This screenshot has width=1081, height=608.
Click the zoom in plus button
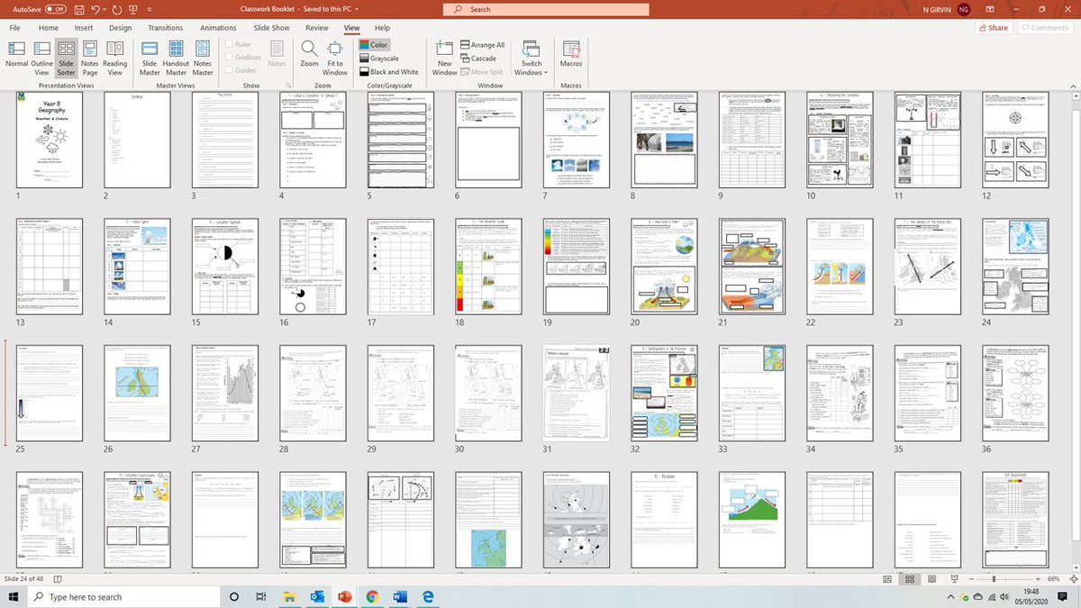(x=1040, y=578)
